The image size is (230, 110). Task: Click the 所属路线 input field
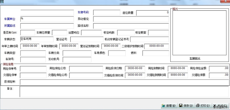[x=47, y=26]
